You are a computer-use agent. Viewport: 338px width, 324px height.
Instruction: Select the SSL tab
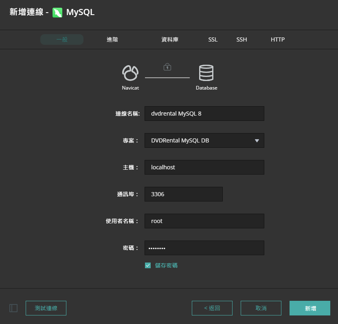pos(213,39)
